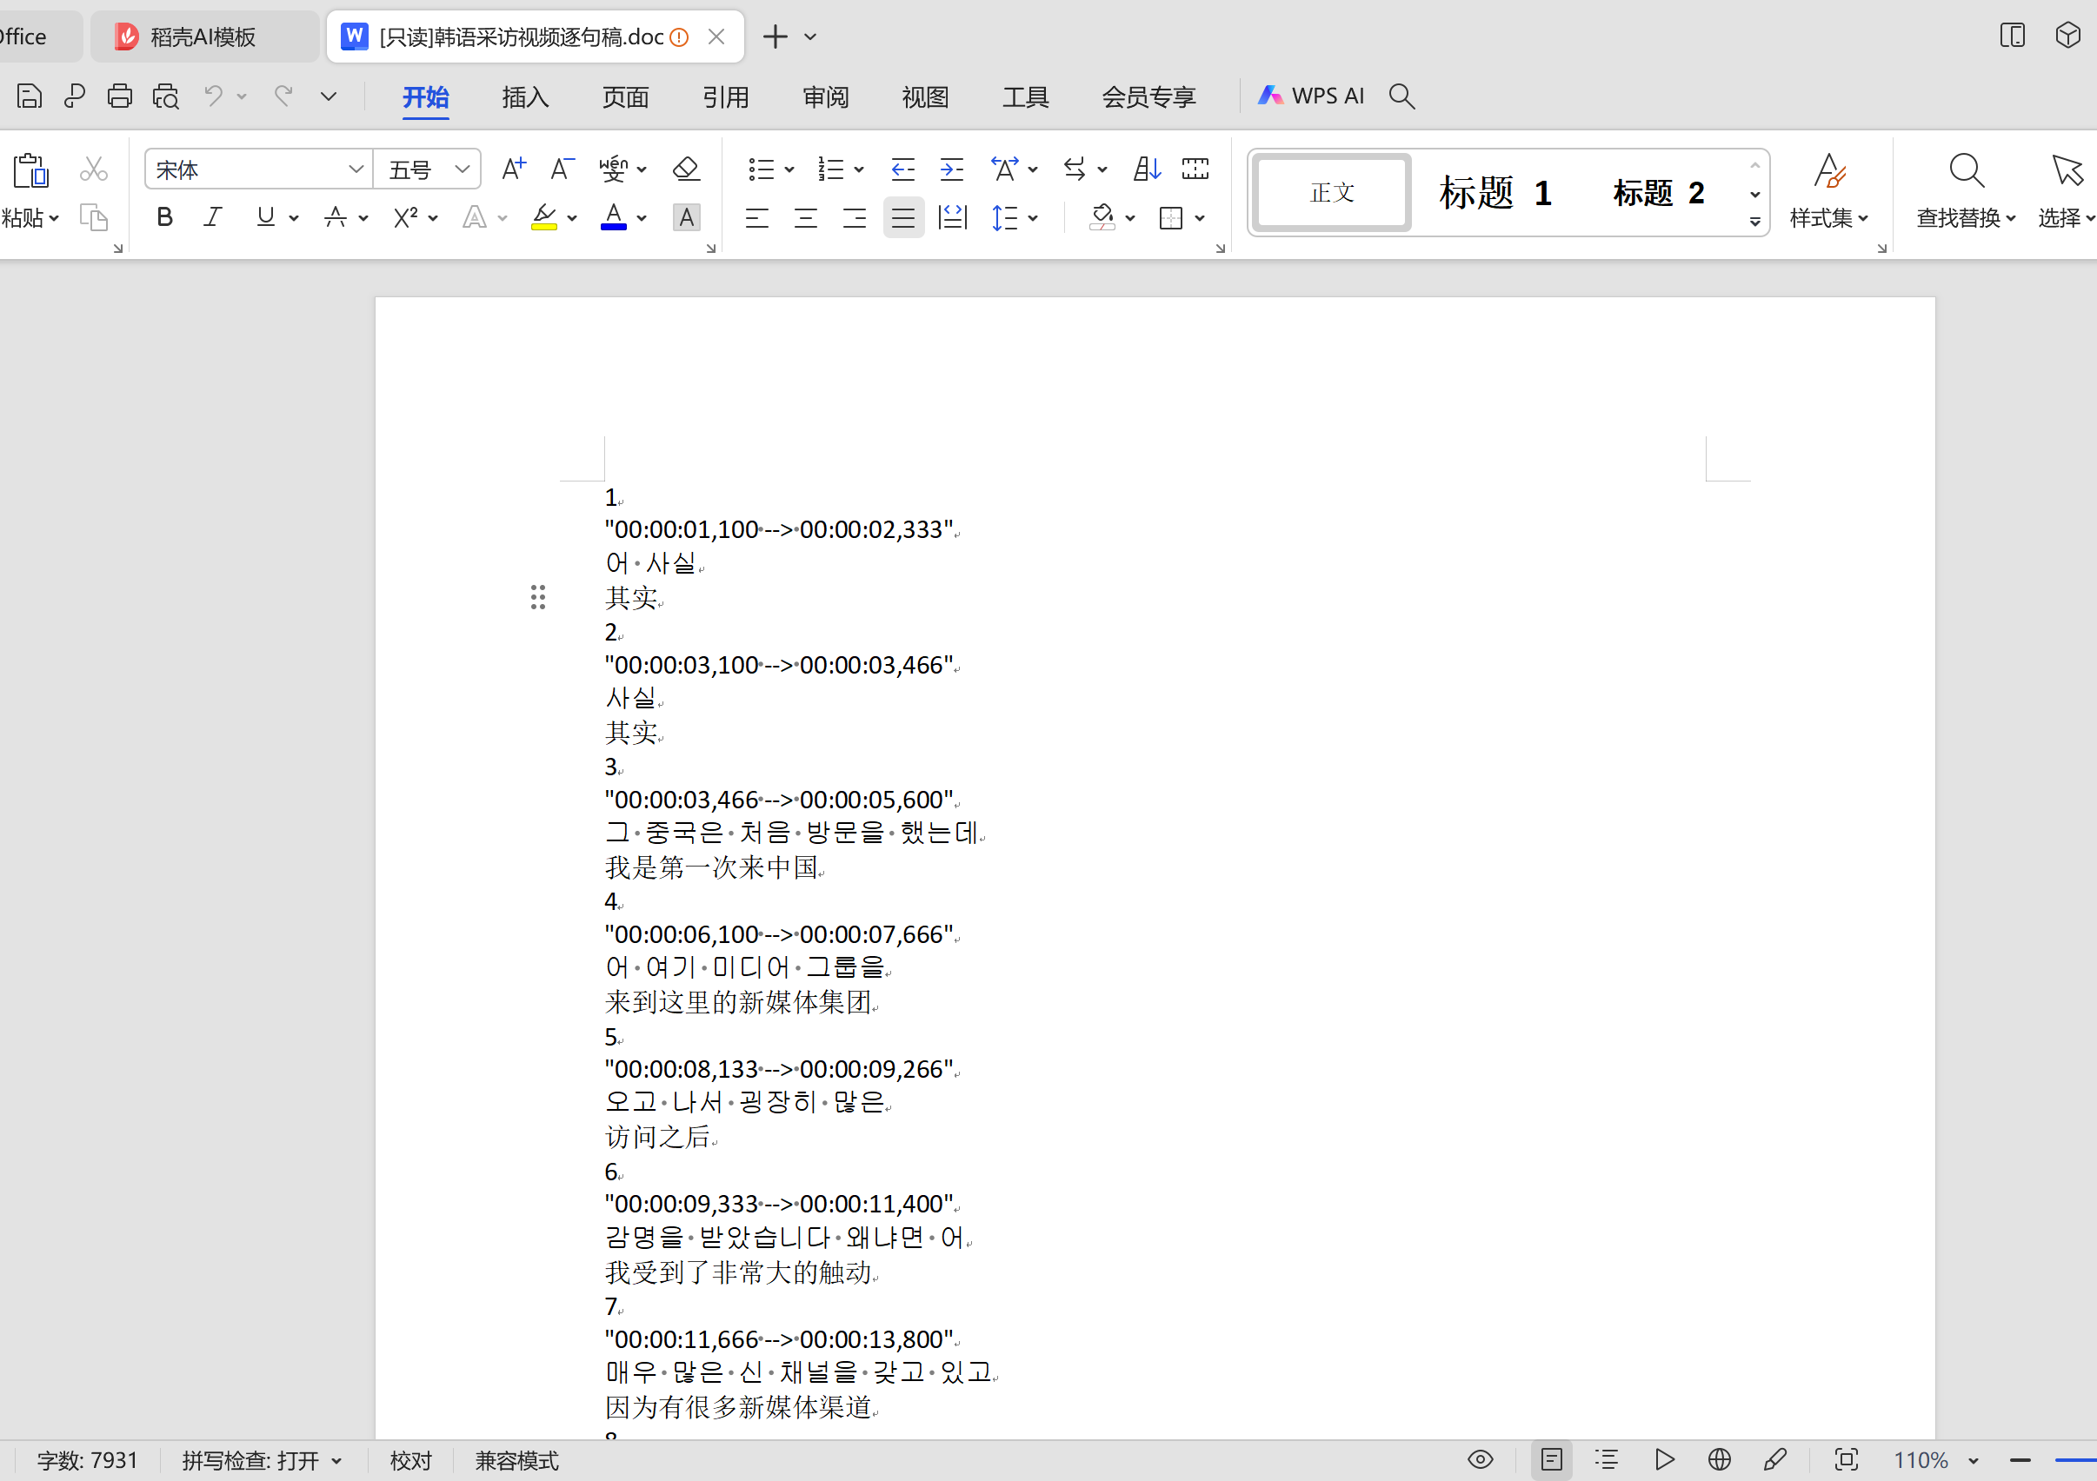Decrease font size with A- icon
The image size is (2097, 1481).
pyautogui.click(x=562, y=169)
